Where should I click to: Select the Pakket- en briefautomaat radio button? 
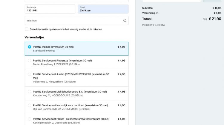point(29,119)
